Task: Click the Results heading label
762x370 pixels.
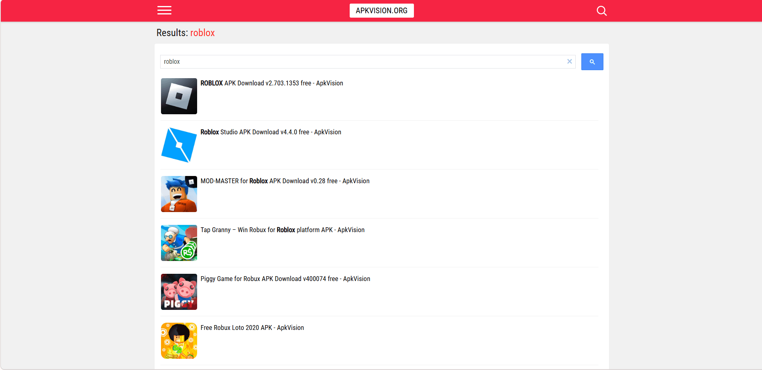Action: (x=172, y=33)
